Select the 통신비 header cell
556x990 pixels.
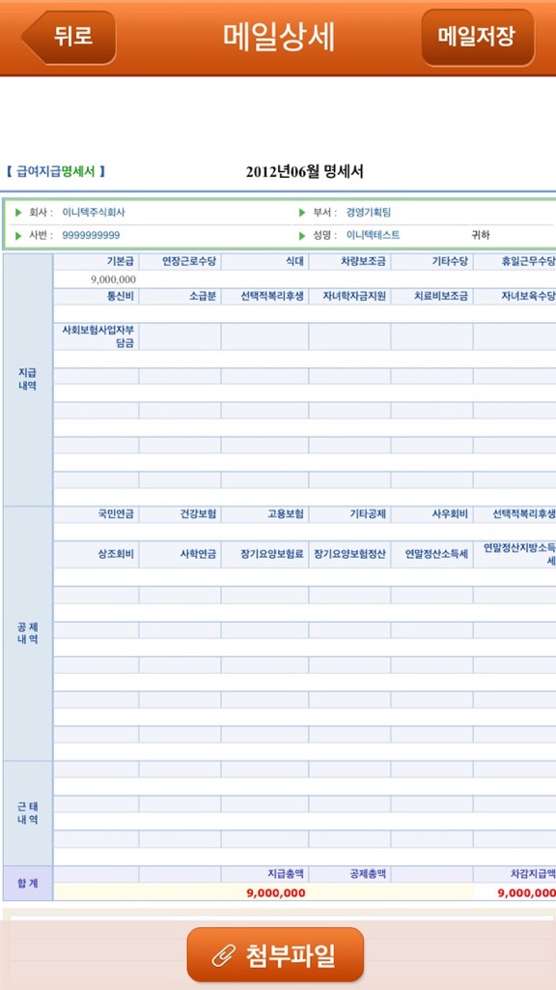(96, 296)
